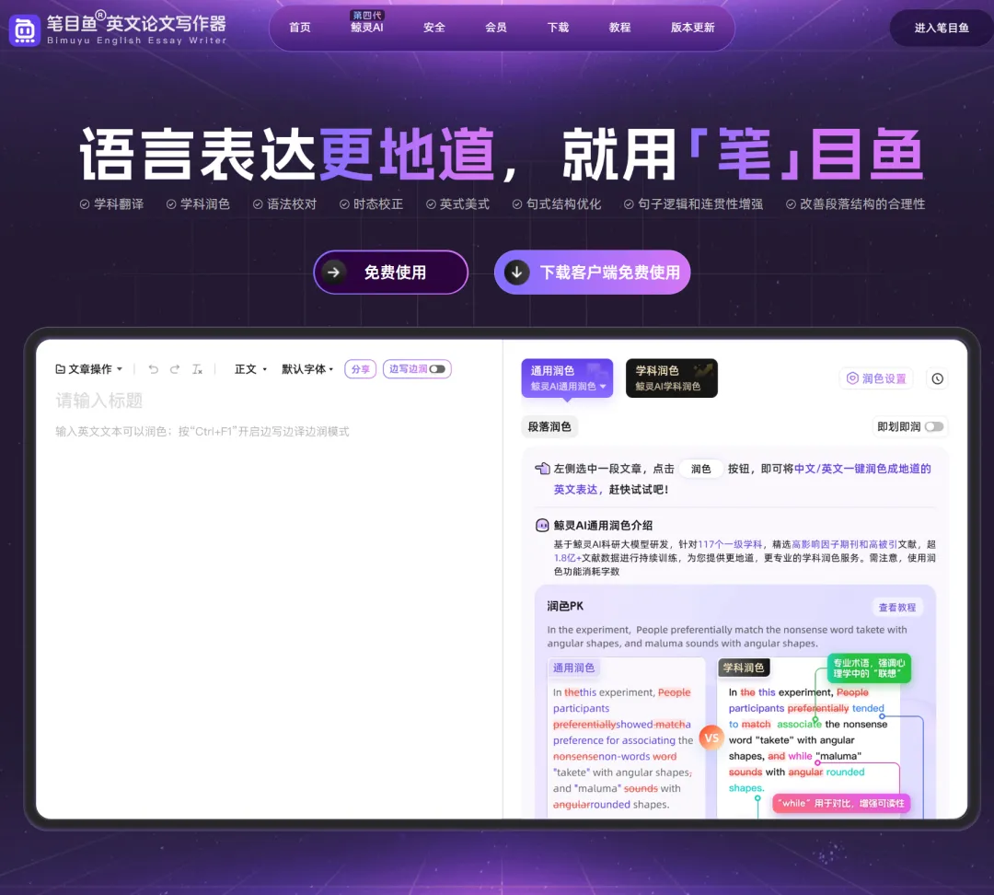Click the 鲸灵AI robot icon beside 通用润色介绍
This screenshot has width=994, height=895.
[542, 525]
